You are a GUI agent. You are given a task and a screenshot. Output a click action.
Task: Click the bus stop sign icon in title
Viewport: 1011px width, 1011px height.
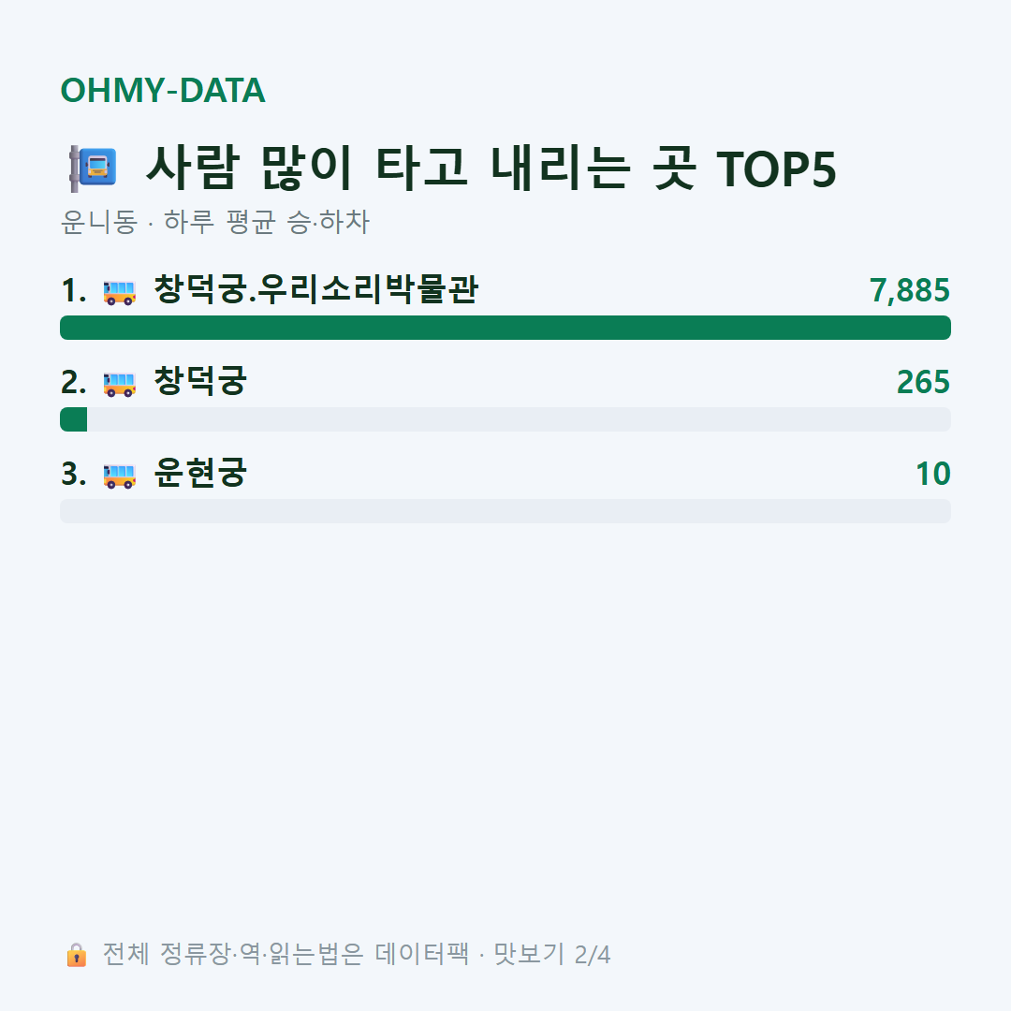click(x=93, y=168)
